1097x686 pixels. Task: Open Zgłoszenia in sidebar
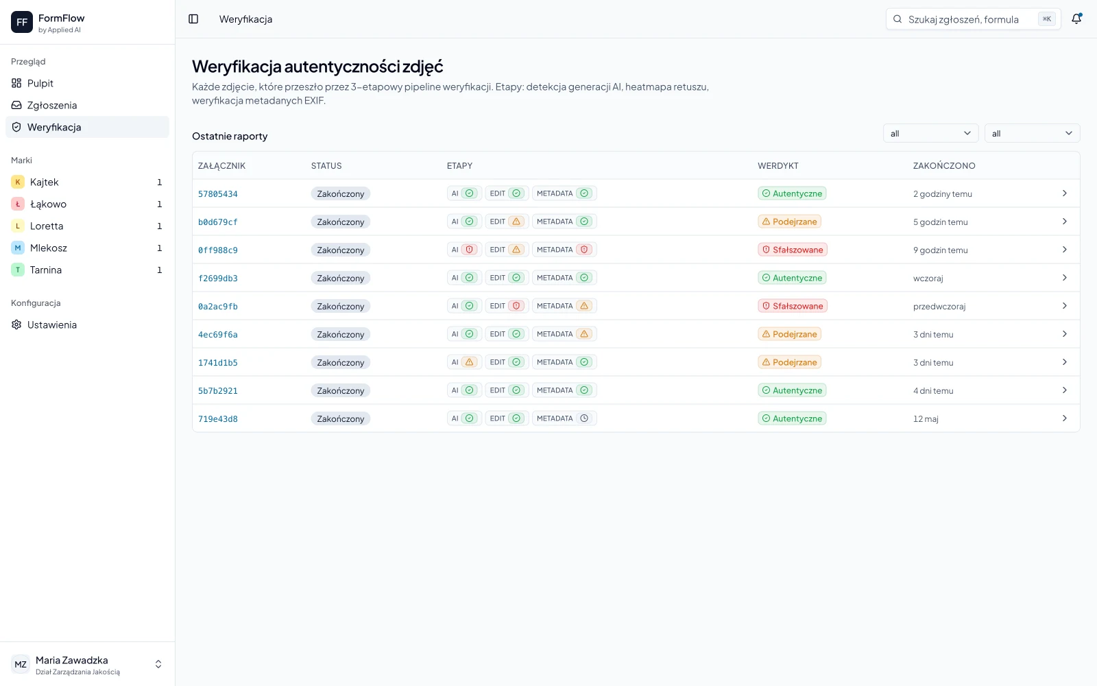[87, 105]
